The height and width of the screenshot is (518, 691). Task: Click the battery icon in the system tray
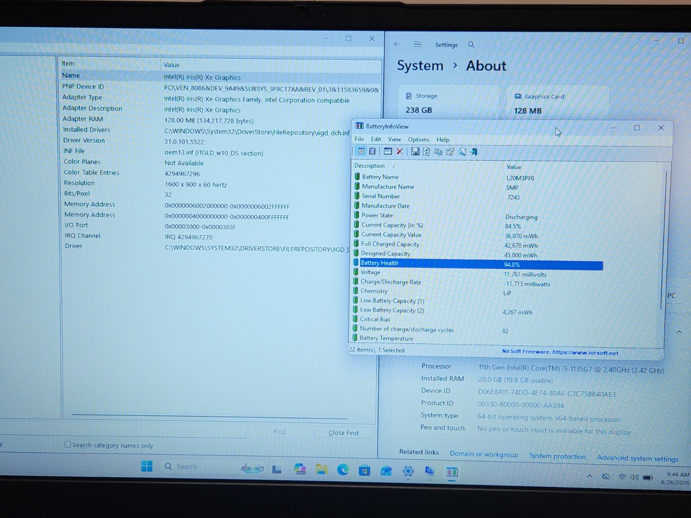tap(647, 478)
